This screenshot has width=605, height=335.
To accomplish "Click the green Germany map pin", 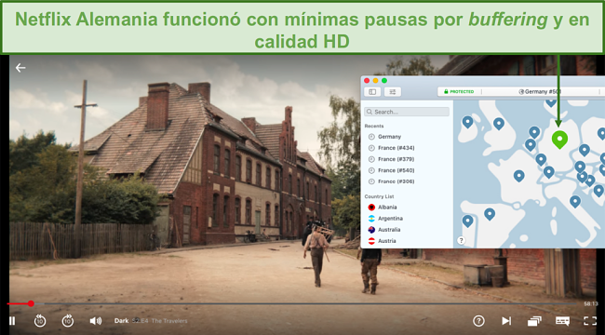I will (x=559, y=140).
